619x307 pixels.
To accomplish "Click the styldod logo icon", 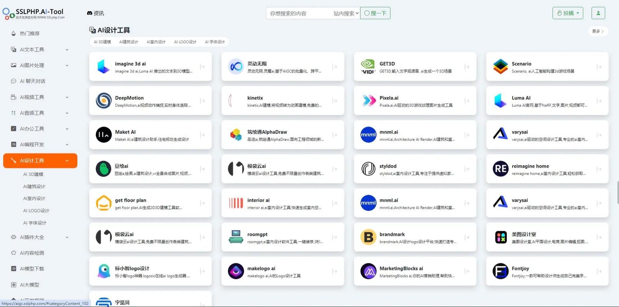I will coord(368,169).
